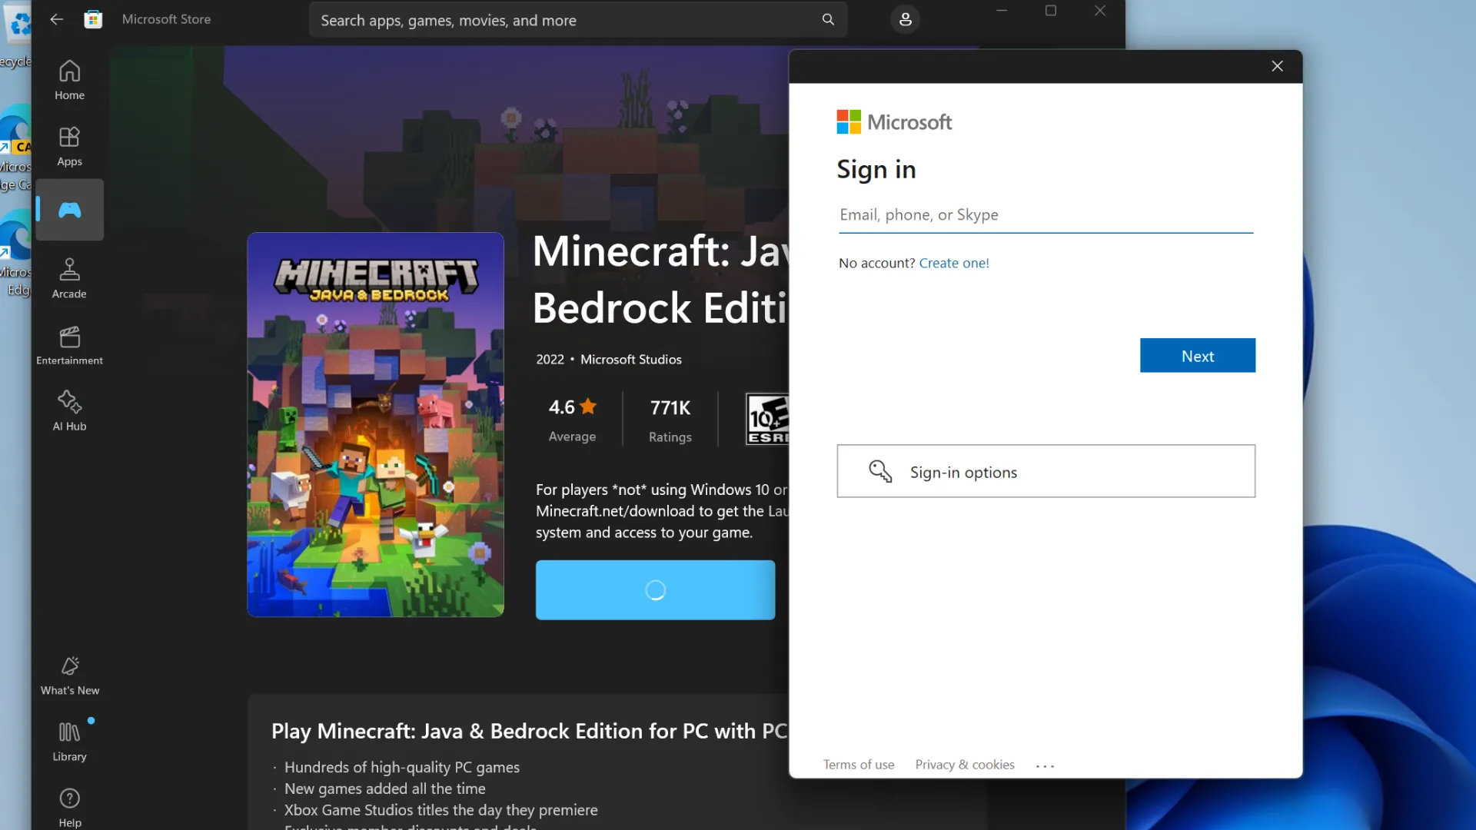View Terms of use
1476x830 pixels.
859,764
